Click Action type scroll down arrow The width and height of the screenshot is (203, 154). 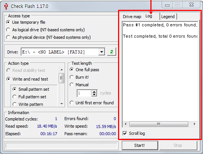tap(62, 104)
